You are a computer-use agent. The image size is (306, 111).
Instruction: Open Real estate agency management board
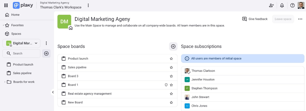click(x=90, y=94)
